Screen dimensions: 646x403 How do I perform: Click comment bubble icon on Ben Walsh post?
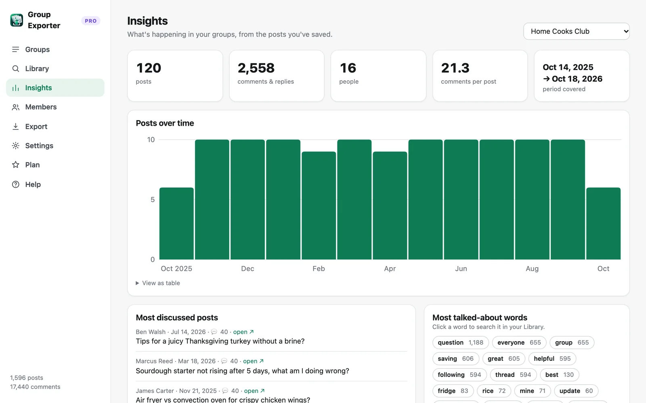(x=214, y=332)
